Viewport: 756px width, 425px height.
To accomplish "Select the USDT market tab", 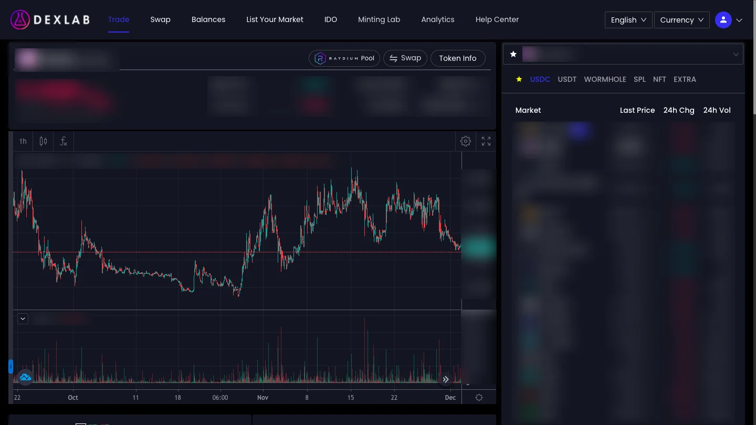I will click(567, 79).
